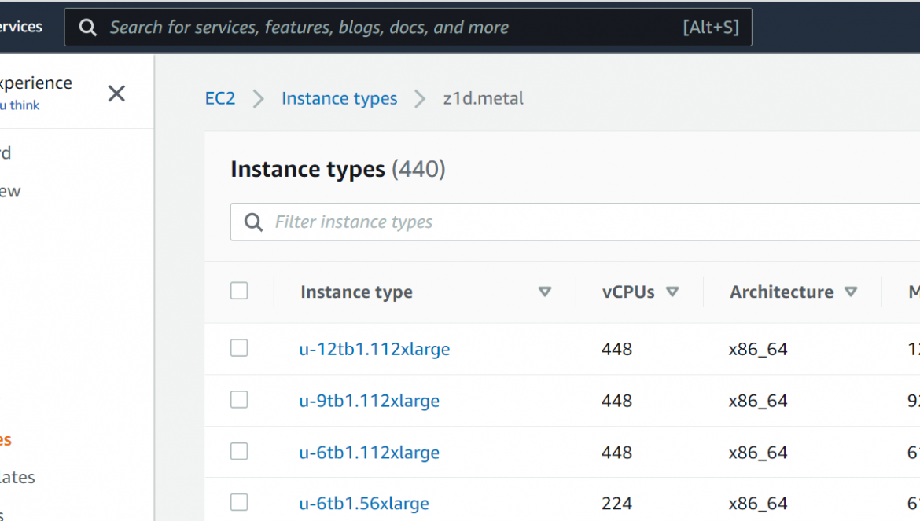
Task: Open the EC2 breadcrumb link
Action: coord(220,98)
